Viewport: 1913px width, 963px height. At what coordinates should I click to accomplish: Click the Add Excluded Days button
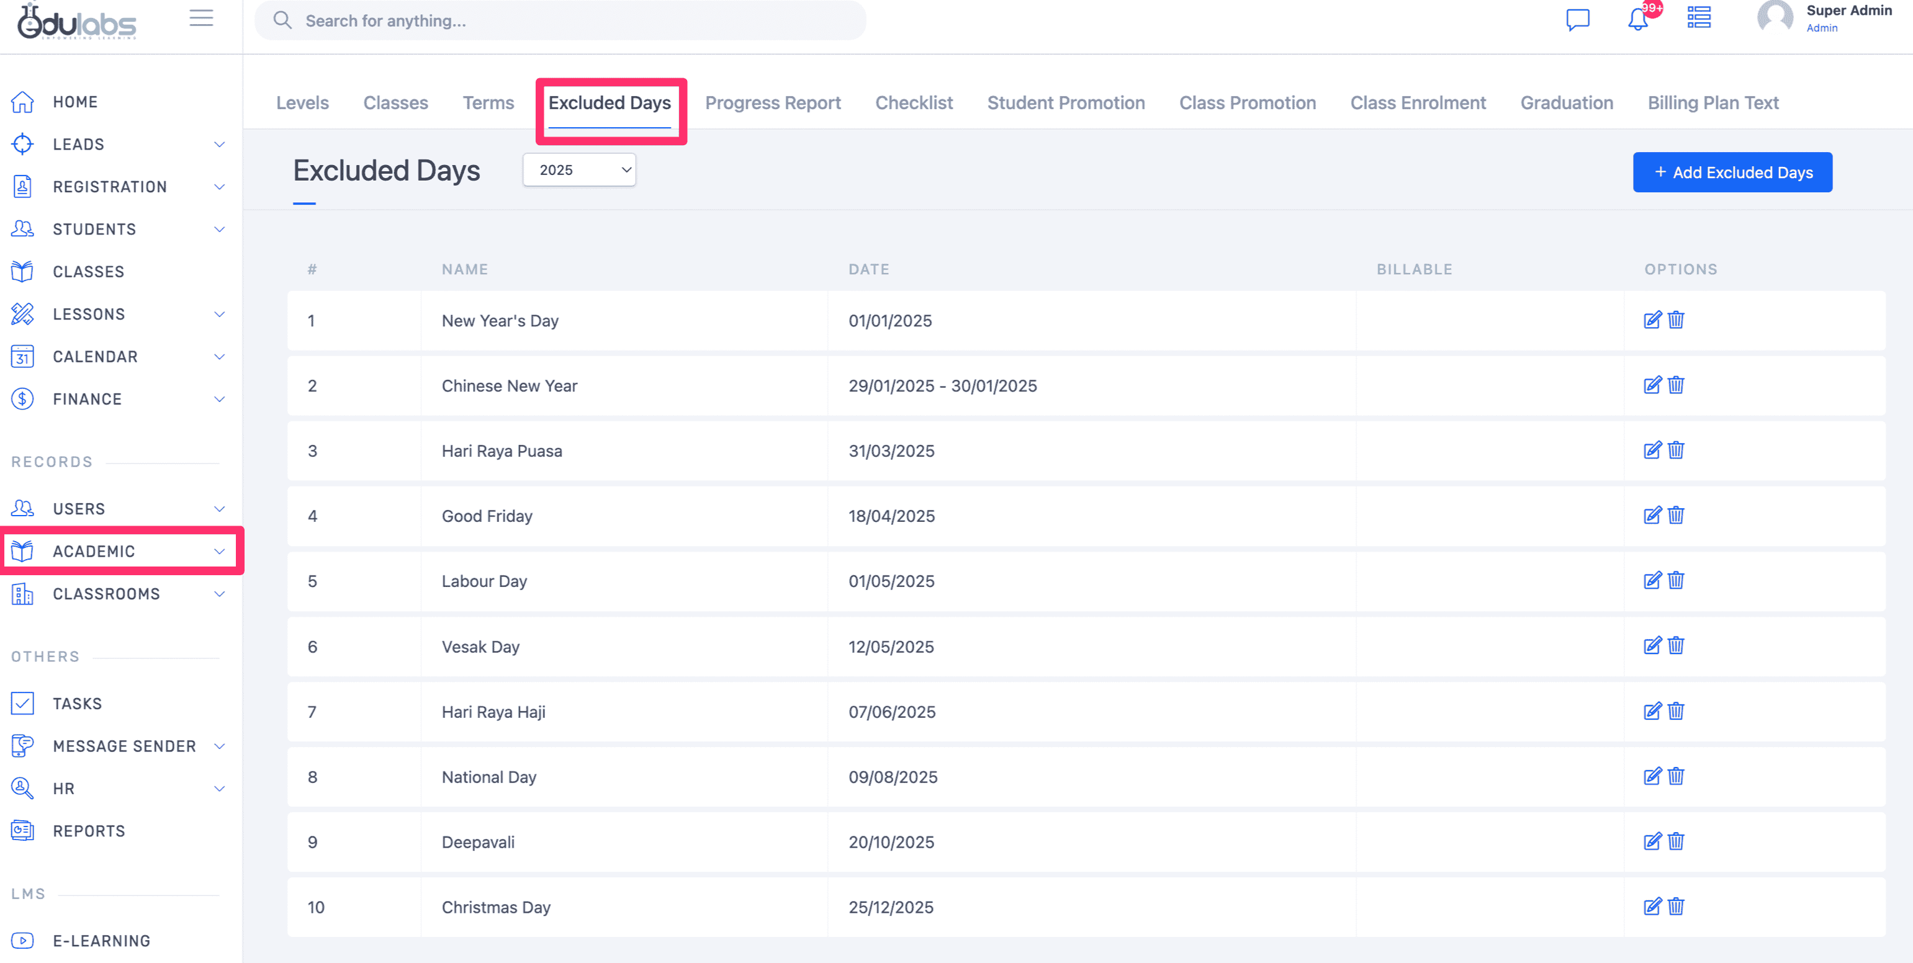(x=1732, y=172)
